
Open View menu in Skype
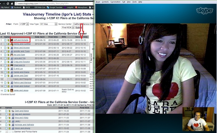(x=129, y=2)
